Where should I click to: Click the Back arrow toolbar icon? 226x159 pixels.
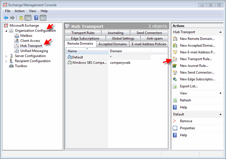(6, 18)
